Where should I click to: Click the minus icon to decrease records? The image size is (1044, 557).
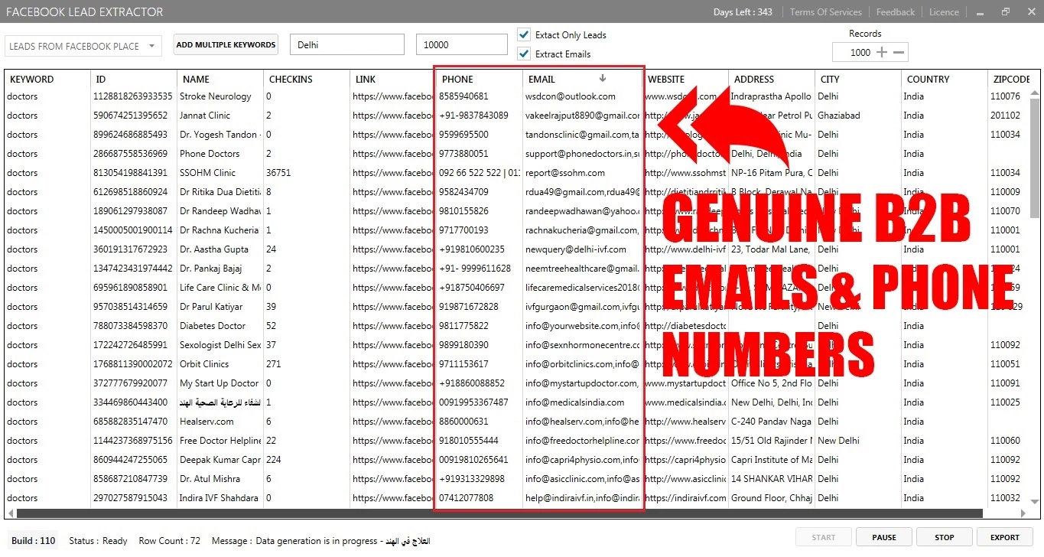[x=899, y=53]
